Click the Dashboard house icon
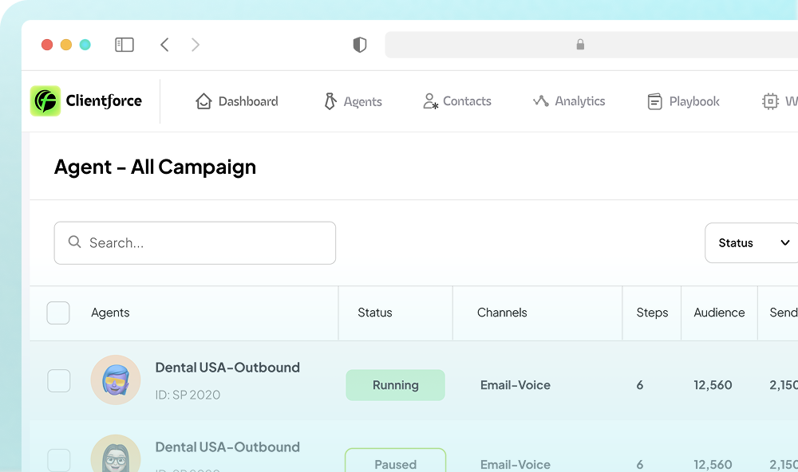Screen dimensions: 798x472 (x=203, y=101)
